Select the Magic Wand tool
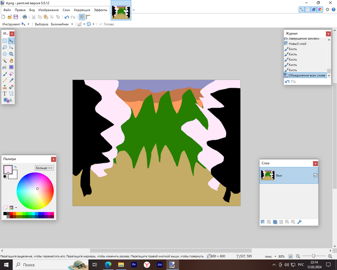Screen dimensions: 337x270 5,61
